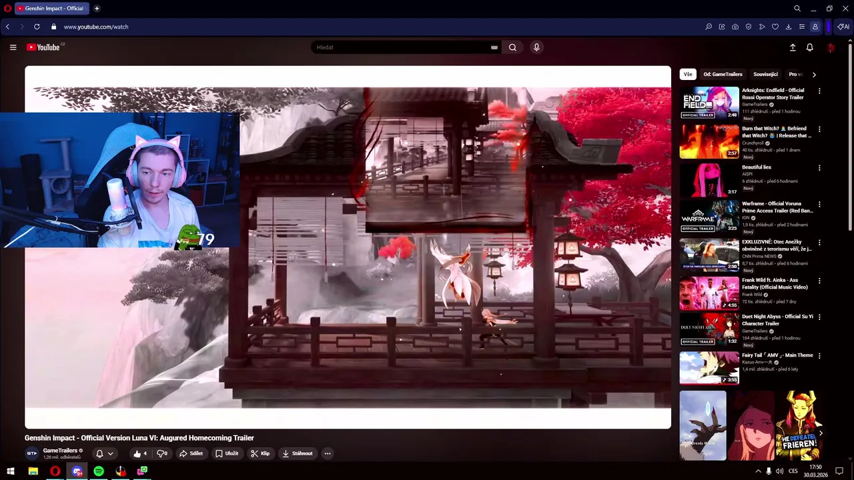This screenshot has width=854, height=480.
Task: Click the Opera edit note icon
Action: point(722,27)
